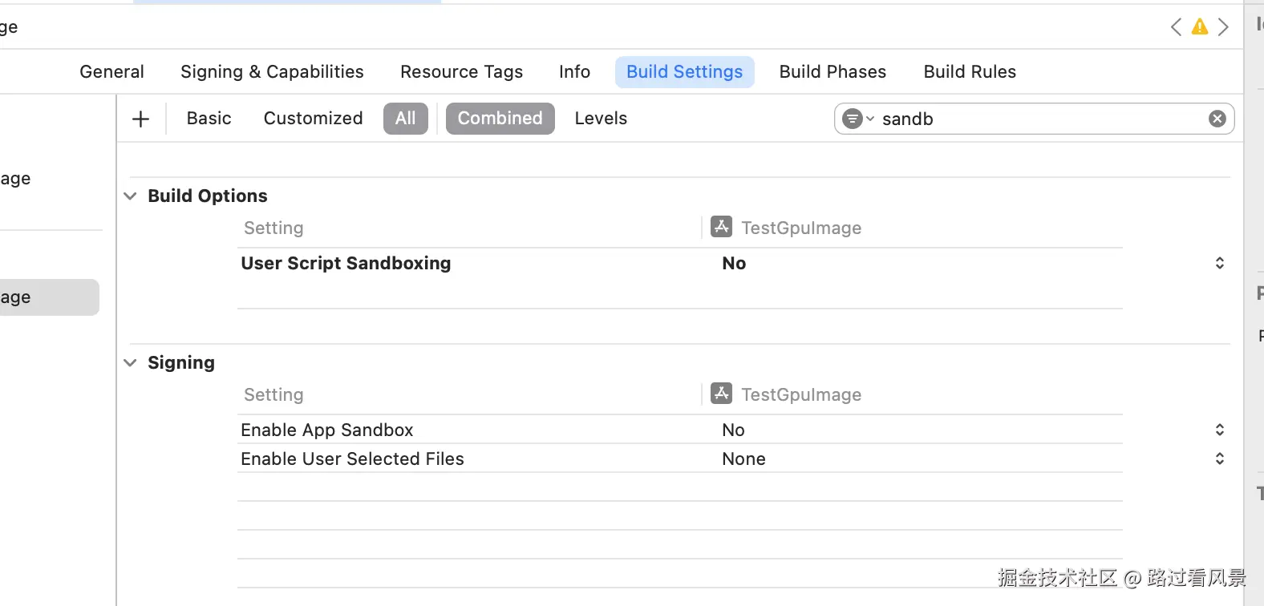Screen dimensions: 1264x606
Task: Click TestGpuImage target icon under Build Options
Action: (x=721, y=227)
